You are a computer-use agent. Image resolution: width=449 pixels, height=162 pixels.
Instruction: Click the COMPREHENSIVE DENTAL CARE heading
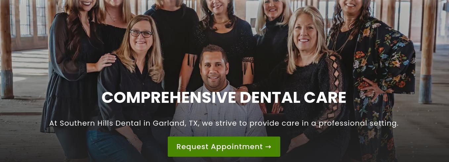coord(224,98)
